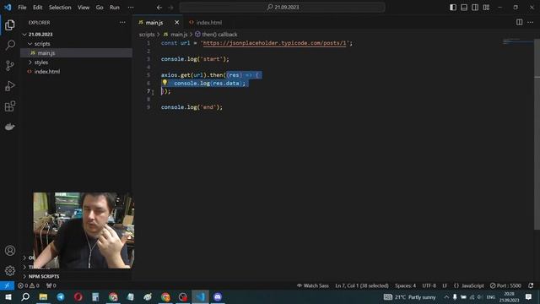
Task: Click Watch Sass in status bar
Action: click(x=313, y=285)
